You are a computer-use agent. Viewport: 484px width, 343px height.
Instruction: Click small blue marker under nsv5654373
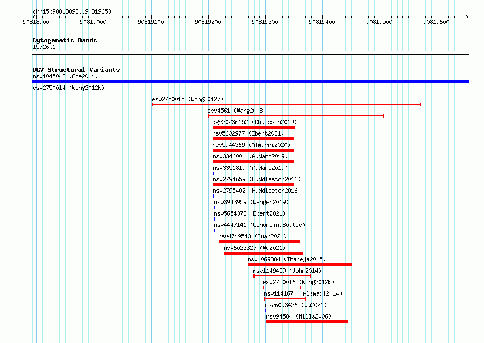pos(215,219)
